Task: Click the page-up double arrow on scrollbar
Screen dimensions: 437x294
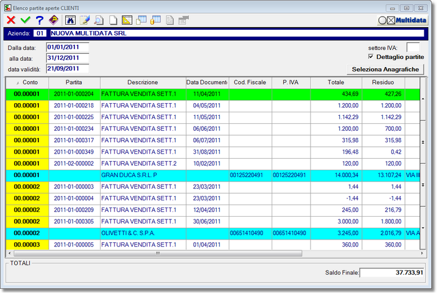Action: (x=423, y=142)
